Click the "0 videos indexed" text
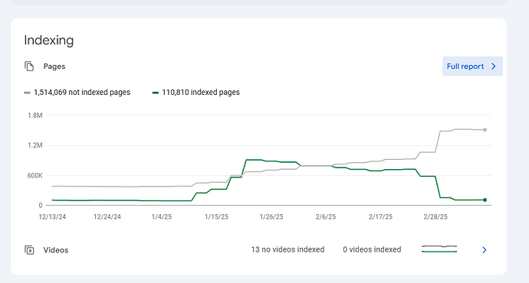 click(x=372, y=249)
